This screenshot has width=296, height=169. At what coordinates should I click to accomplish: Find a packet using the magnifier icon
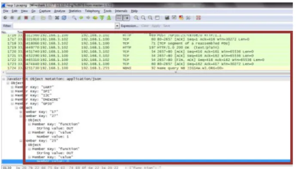[x=74, y=18]
